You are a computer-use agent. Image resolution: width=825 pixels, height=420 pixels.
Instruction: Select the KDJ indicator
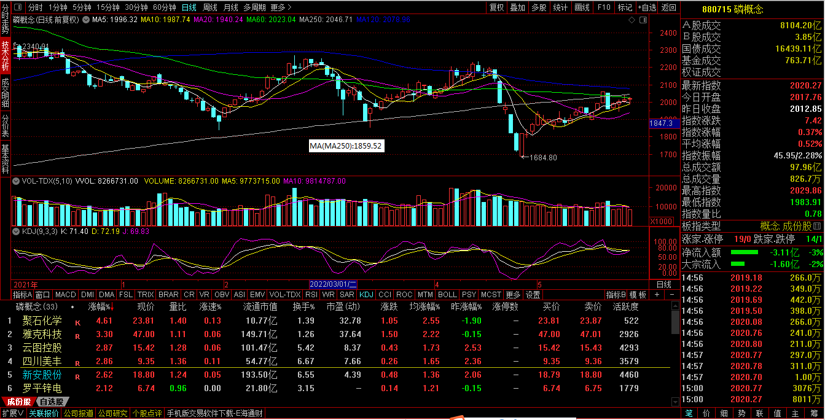pyautogui.click(x=366, y=295)
